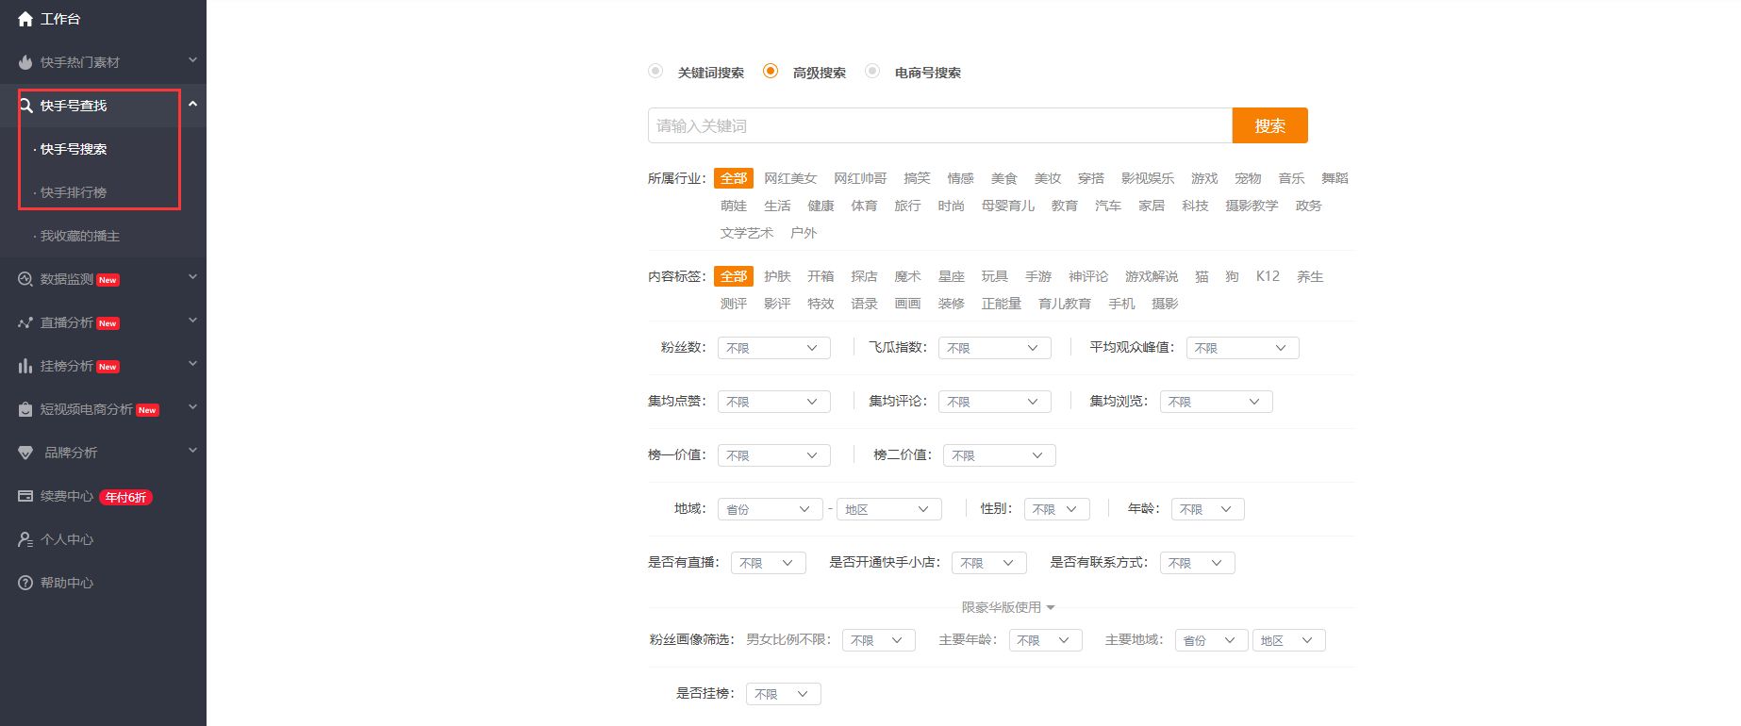Click the orange 搜索 button
This screenshot has height=726, width=1741.
point(1269,125)
